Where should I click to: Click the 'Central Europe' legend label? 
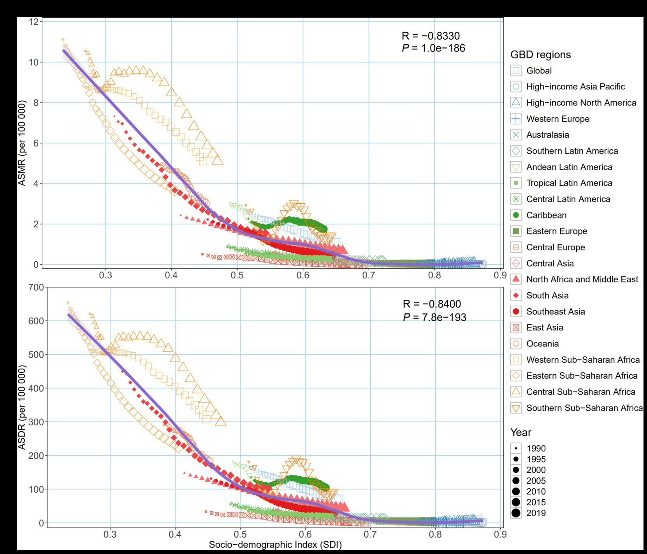pos(556,247)
